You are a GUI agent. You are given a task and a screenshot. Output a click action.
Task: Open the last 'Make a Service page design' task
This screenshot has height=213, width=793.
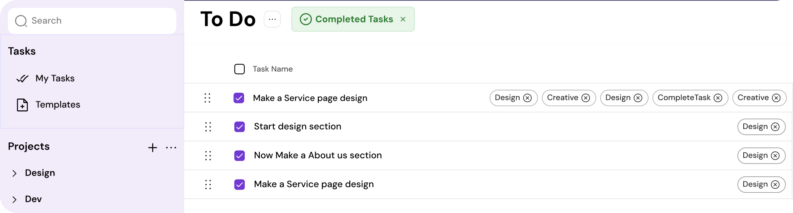coord(314,184)
